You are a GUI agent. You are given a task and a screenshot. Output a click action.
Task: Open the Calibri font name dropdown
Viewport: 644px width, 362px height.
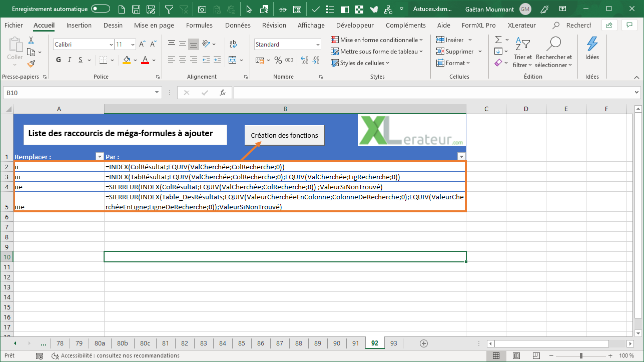coord(83,45)
